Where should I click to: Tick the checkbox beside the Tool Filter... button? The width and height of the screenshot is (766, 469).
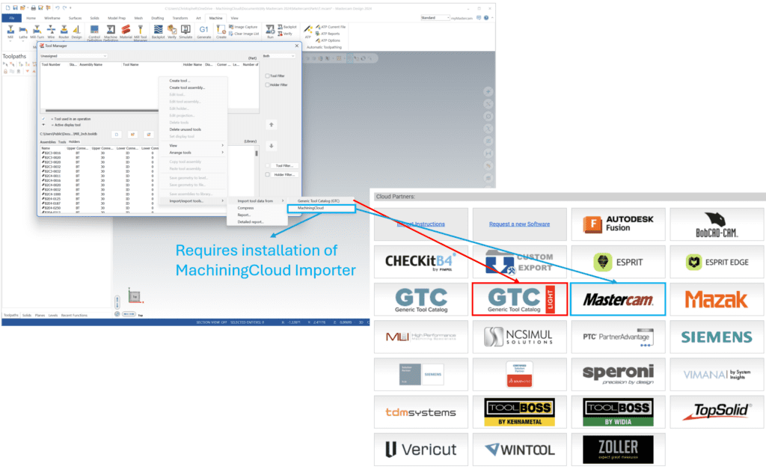click(267, 165)
